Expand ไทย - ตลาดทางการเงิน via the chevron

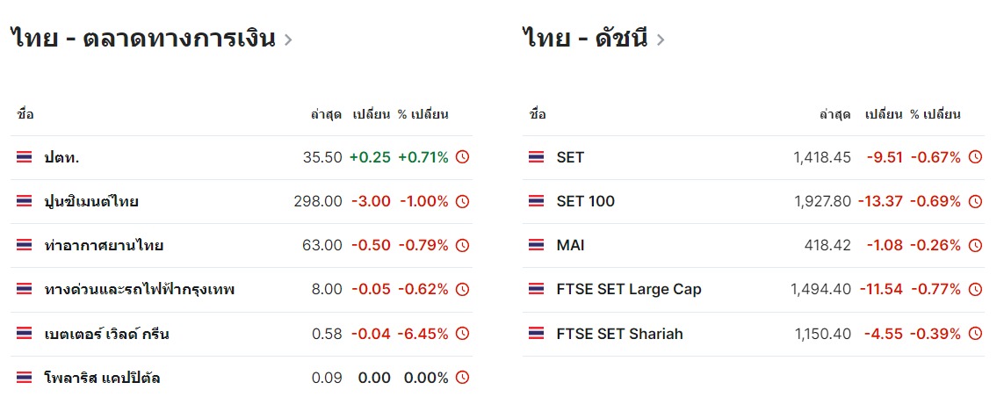tap(288, 40)
